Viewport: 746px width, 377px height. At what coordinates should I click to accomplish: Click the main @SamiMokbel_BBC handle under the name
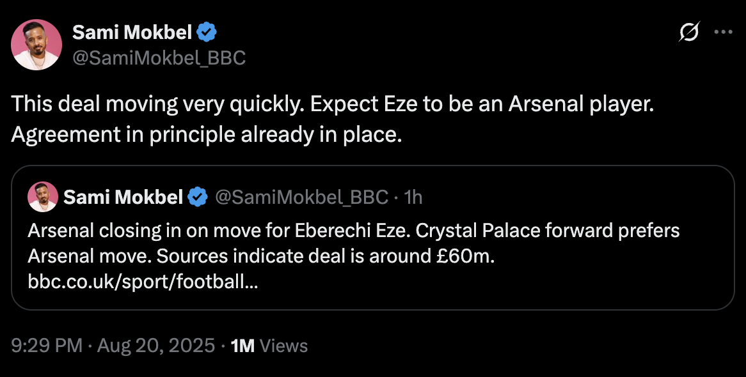(159, 58)
